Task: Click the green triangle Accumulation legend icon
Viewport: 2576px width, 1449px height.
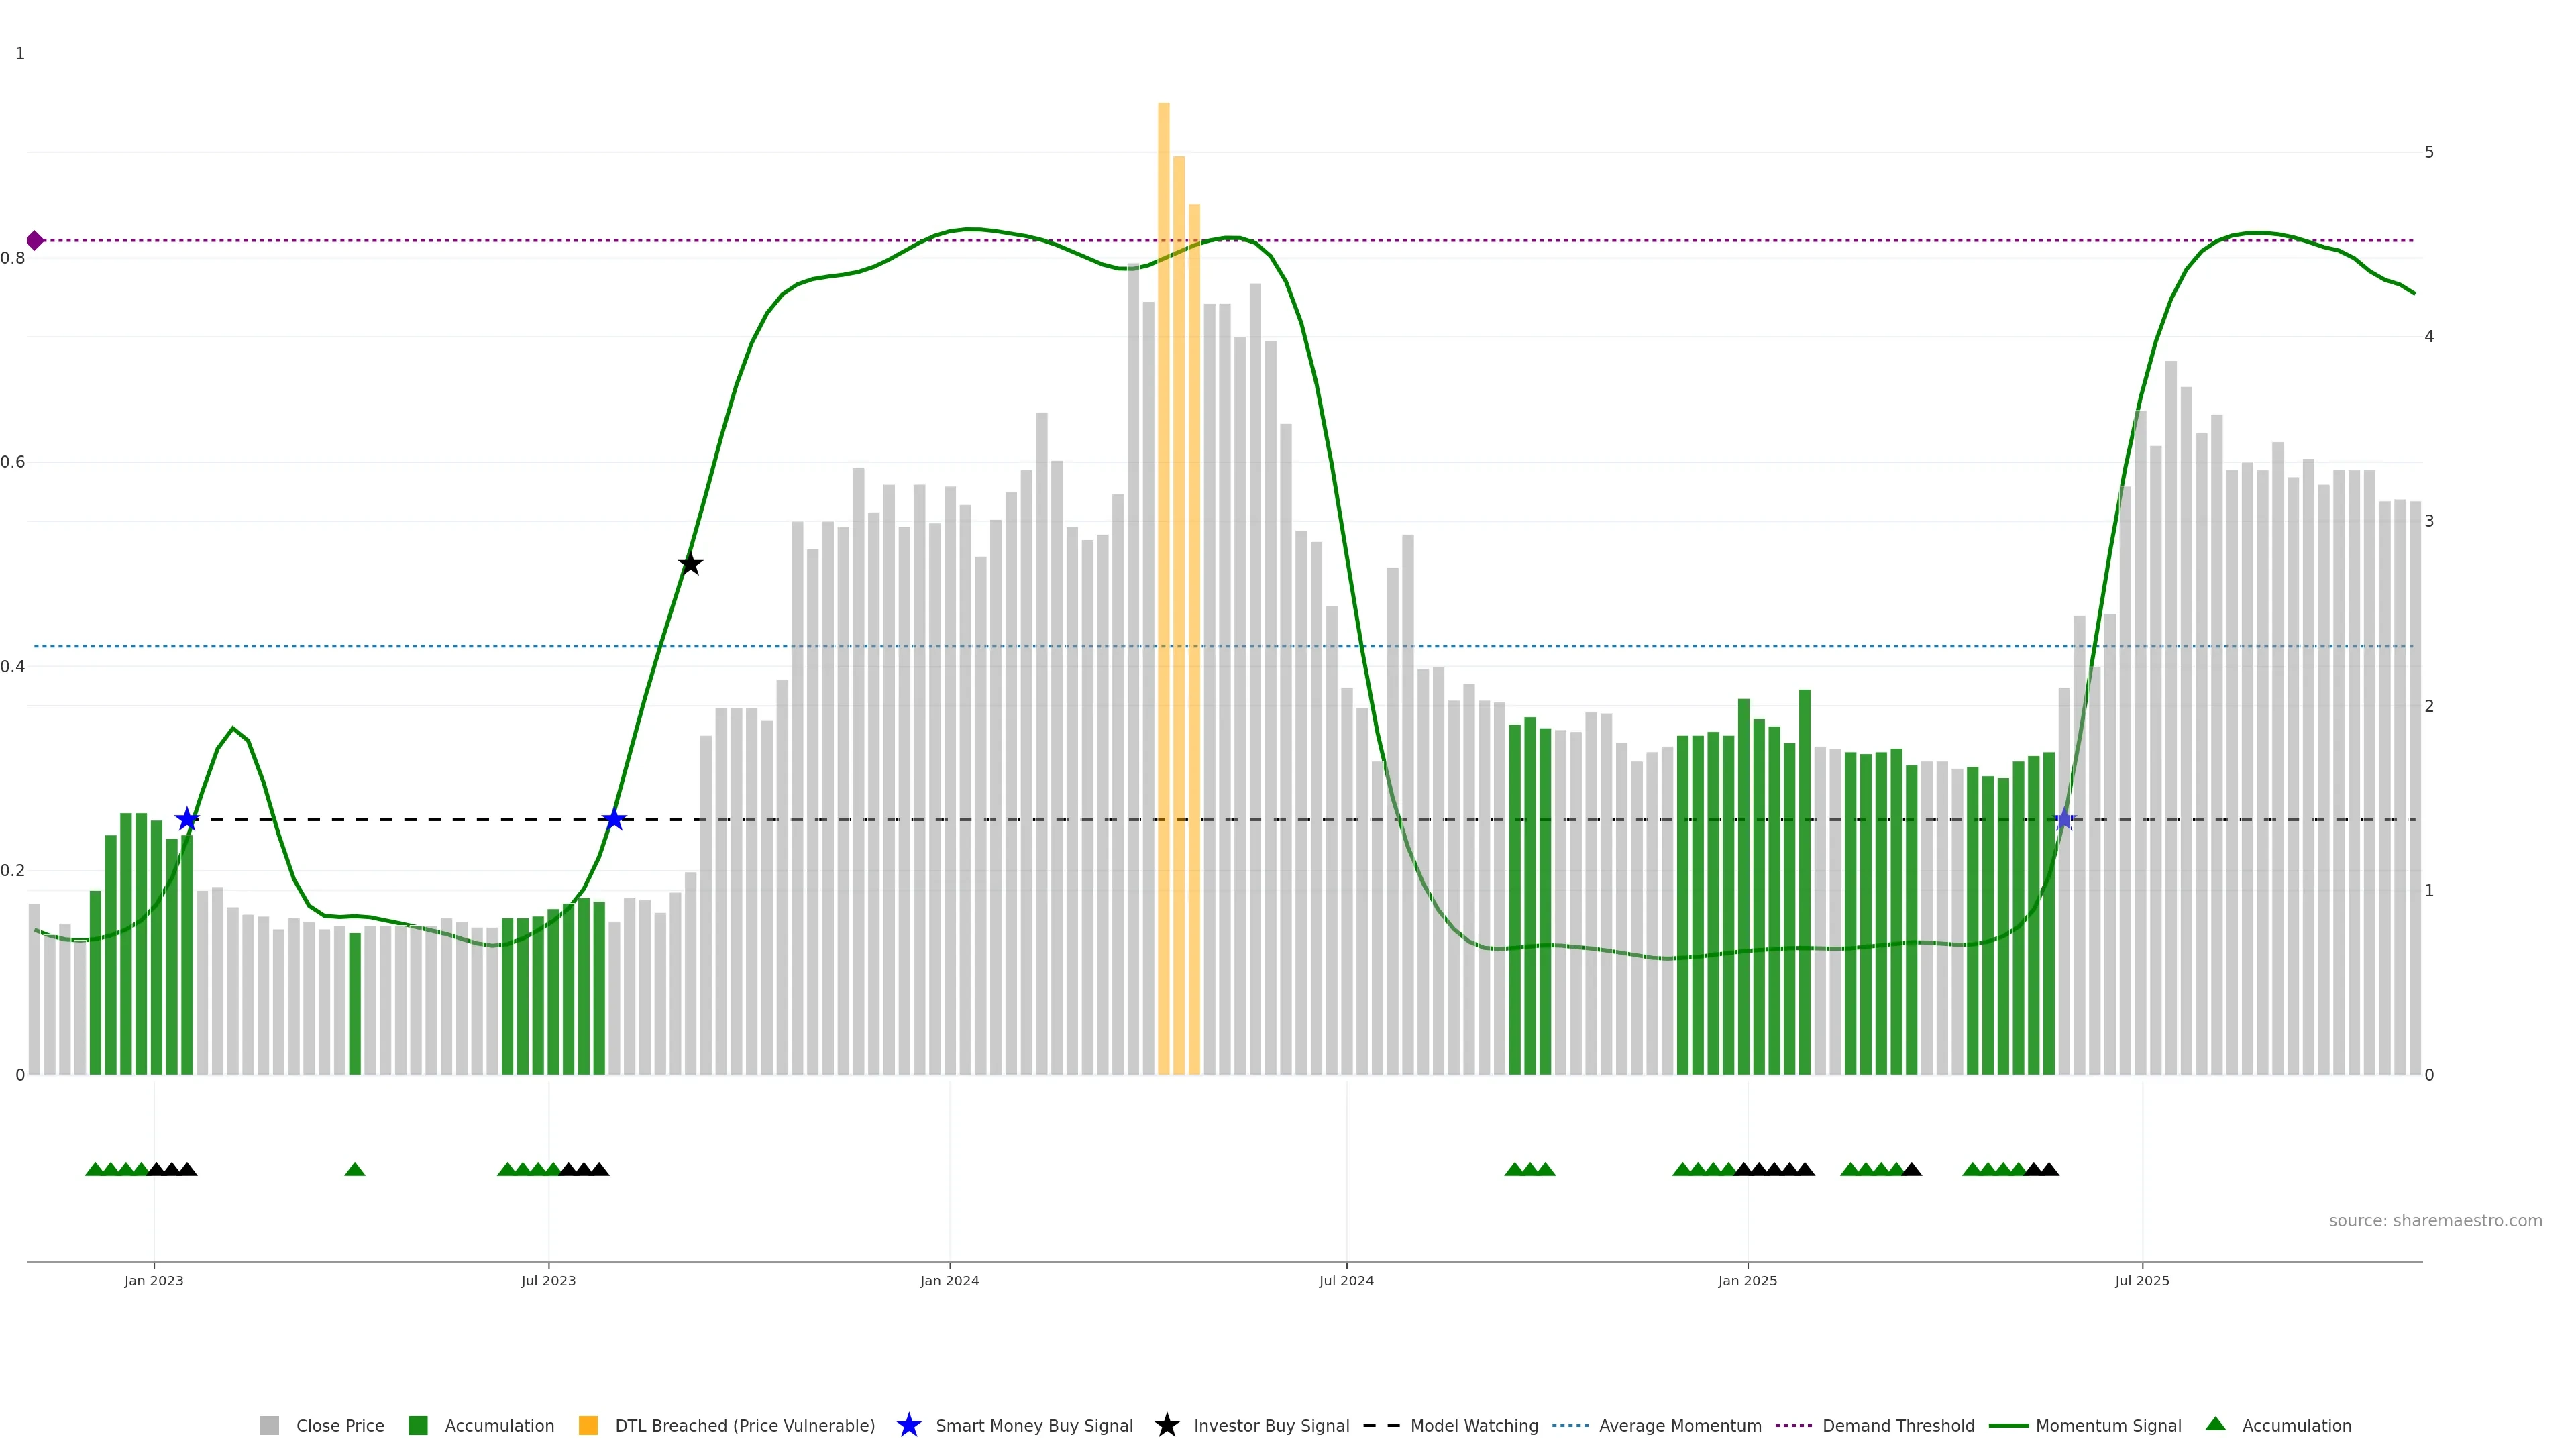Action: 2215,1424
